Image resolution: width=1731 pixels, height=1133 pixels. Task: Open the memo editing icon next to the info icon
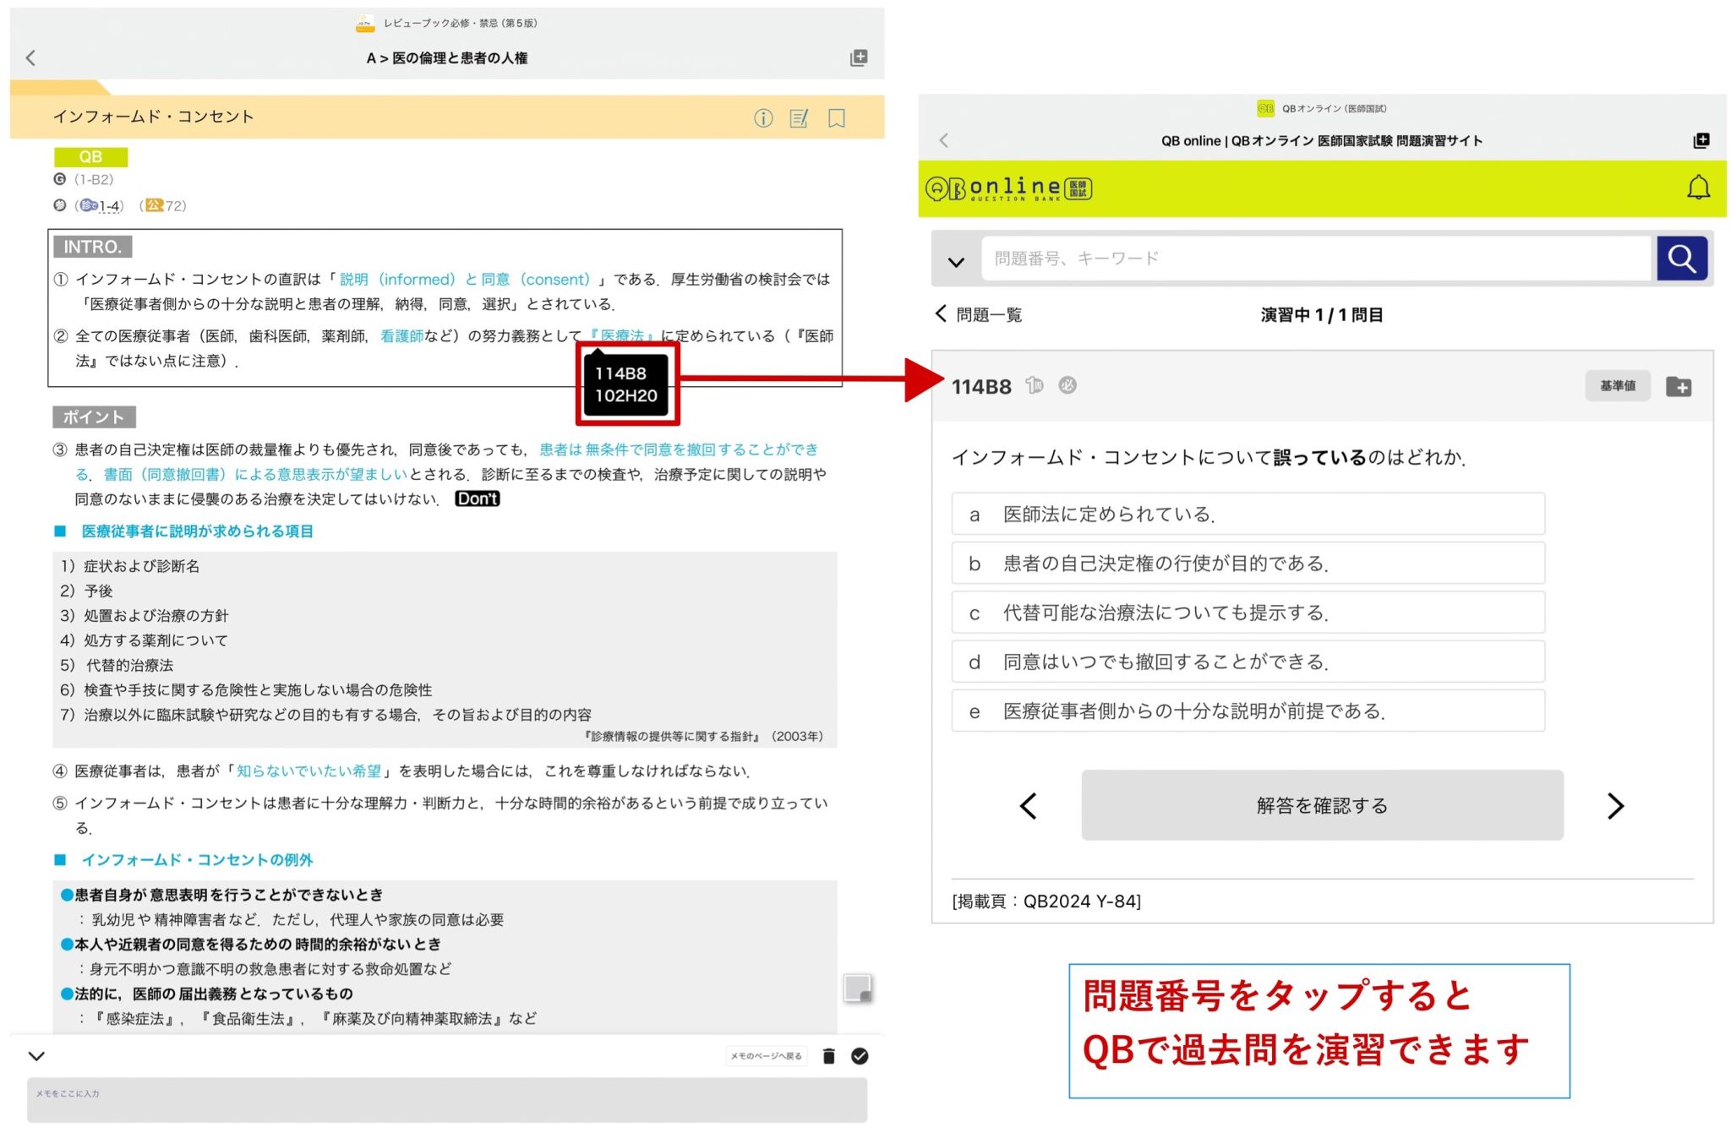[798, 118]
